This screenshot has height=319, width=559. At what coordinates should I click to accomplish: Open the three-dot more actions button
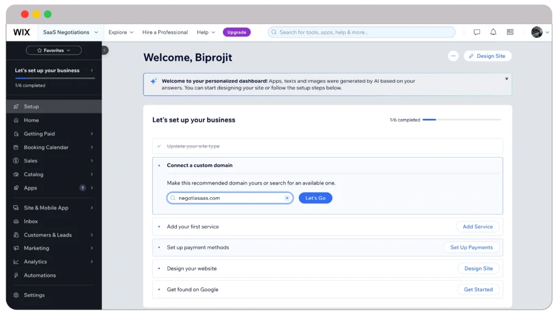(x=453, y=56)
